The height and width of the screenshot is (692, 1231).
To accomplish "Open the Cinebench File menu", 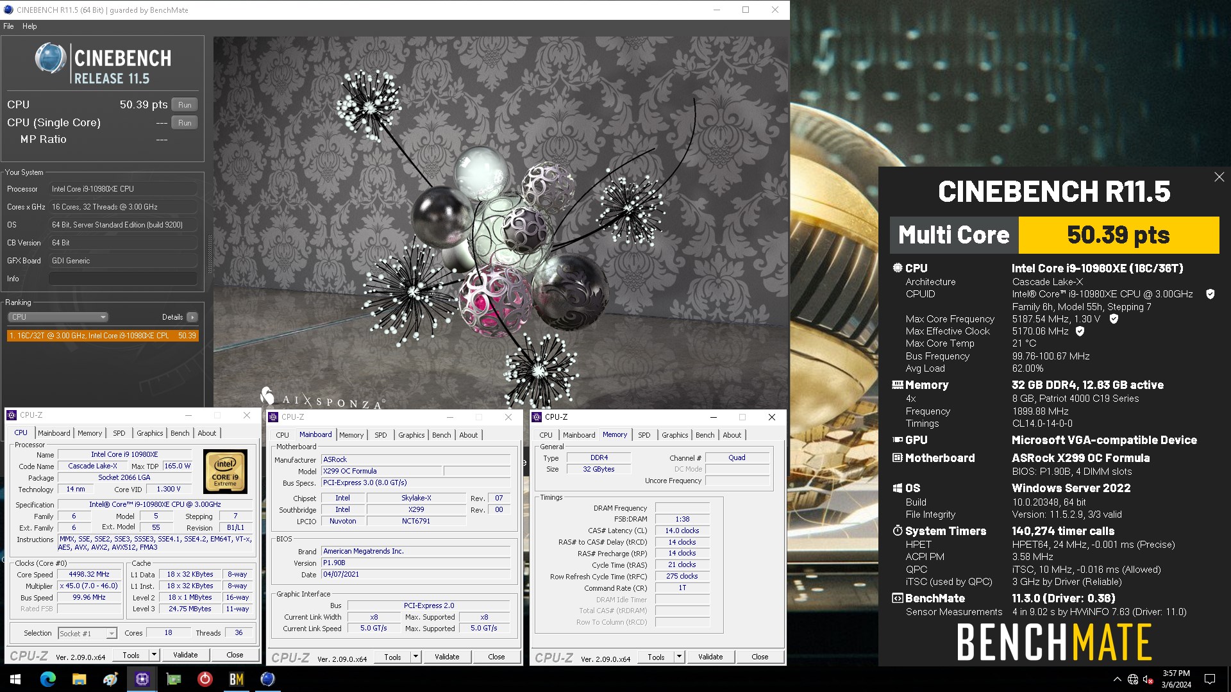I will 8,26.
